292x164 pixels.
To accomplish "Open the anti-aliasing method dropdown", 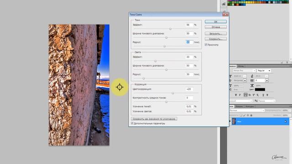I will (266, 101).
